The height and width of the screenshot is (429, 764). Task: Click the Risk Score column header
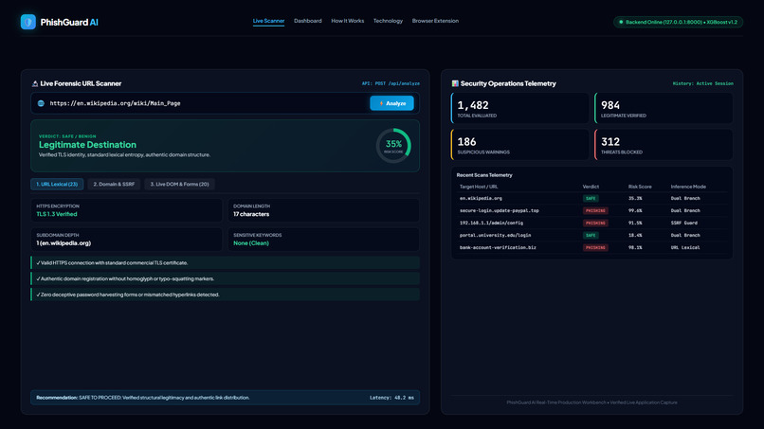click(640, 187)
